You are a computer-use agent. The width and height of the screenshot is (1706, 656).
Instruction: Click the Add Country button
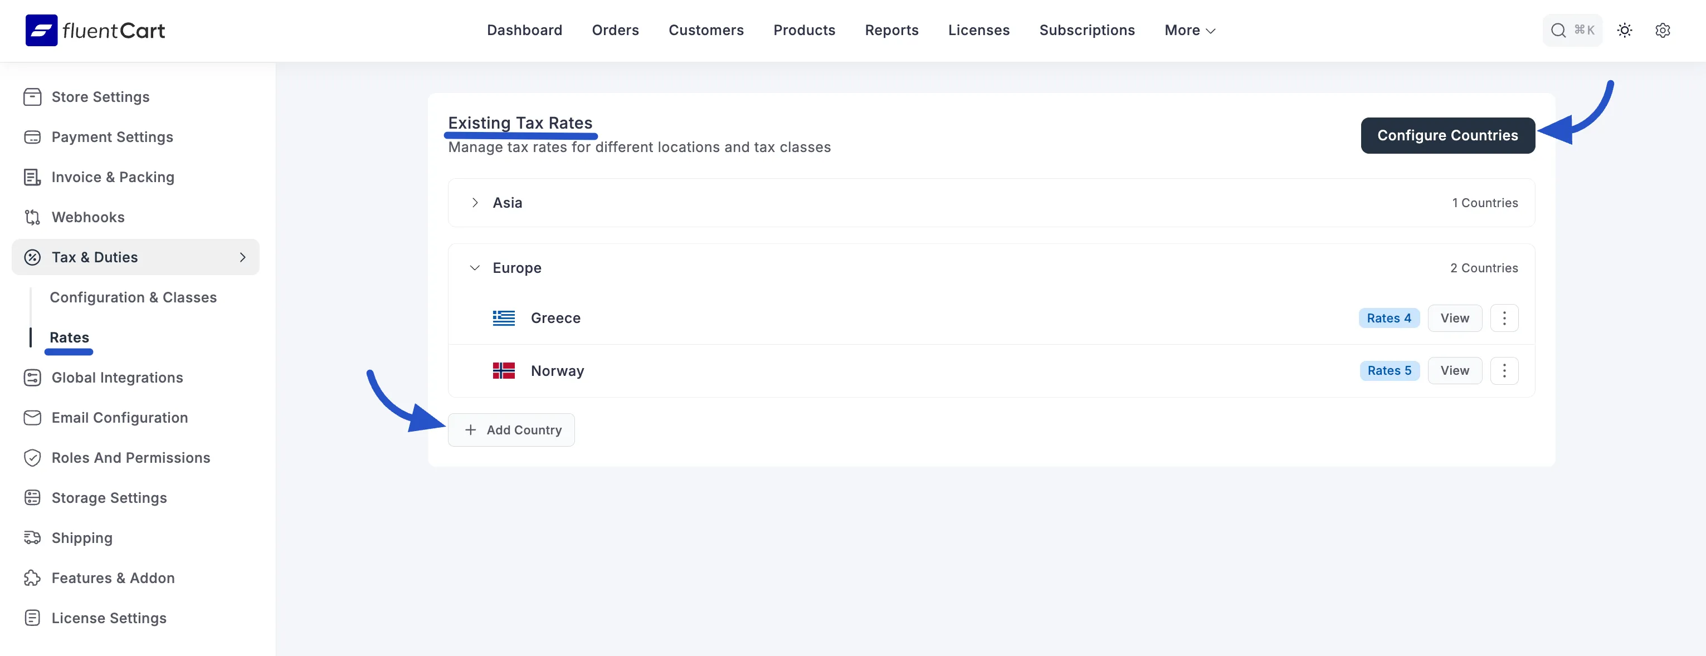511,430
